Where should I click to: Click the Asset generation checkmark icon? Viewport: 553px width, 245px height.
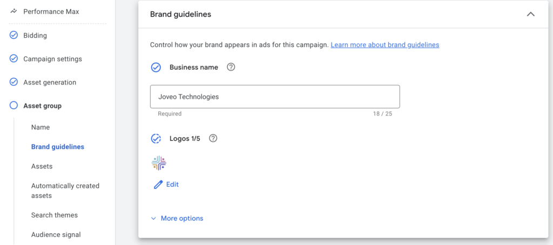(14, 83)
